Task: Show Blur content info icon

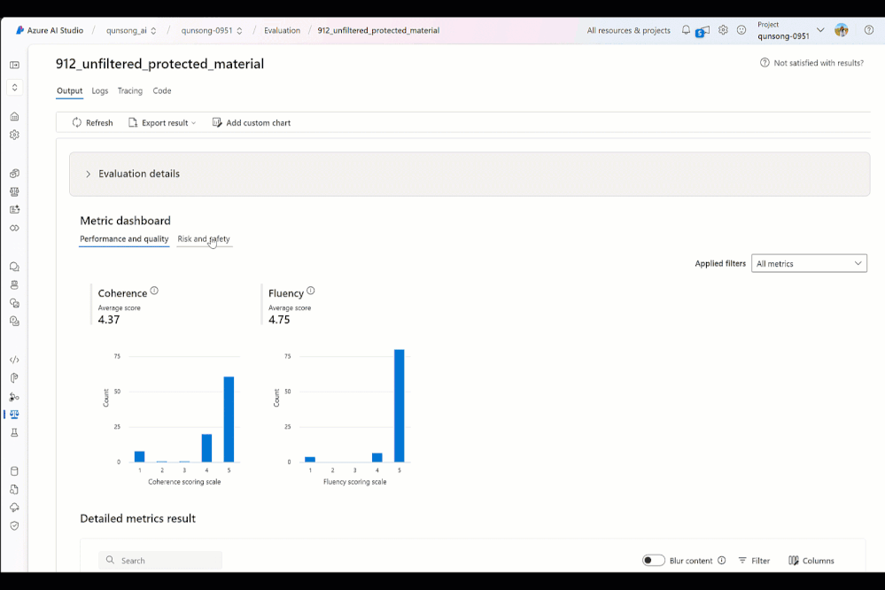Action: (721, 560)
